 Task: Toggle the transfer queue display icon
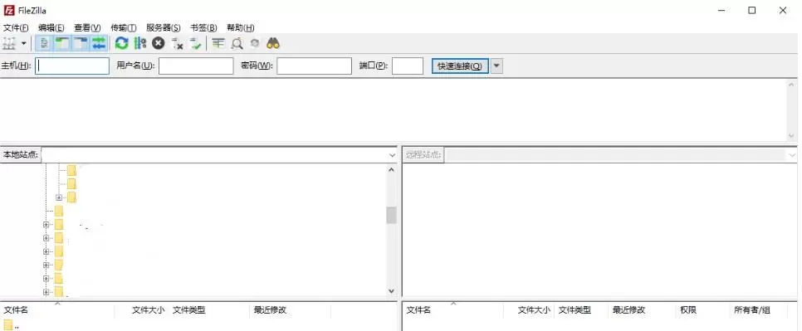99,43
